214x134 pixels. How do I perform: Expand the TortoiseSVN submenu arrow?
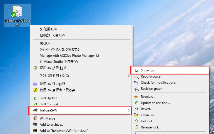click(128, 110)
